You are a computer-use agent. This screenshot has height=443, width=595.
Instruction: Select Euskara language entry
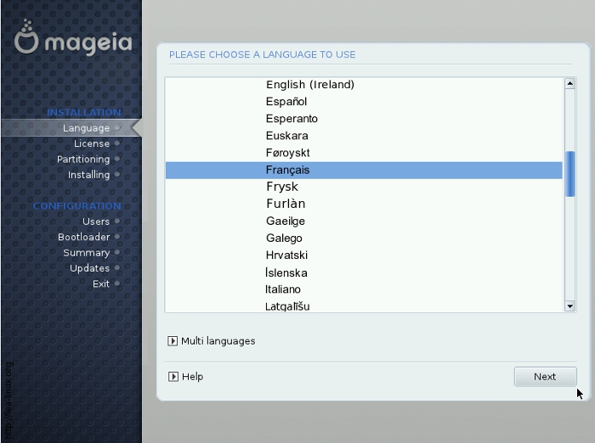coord(286,136)
